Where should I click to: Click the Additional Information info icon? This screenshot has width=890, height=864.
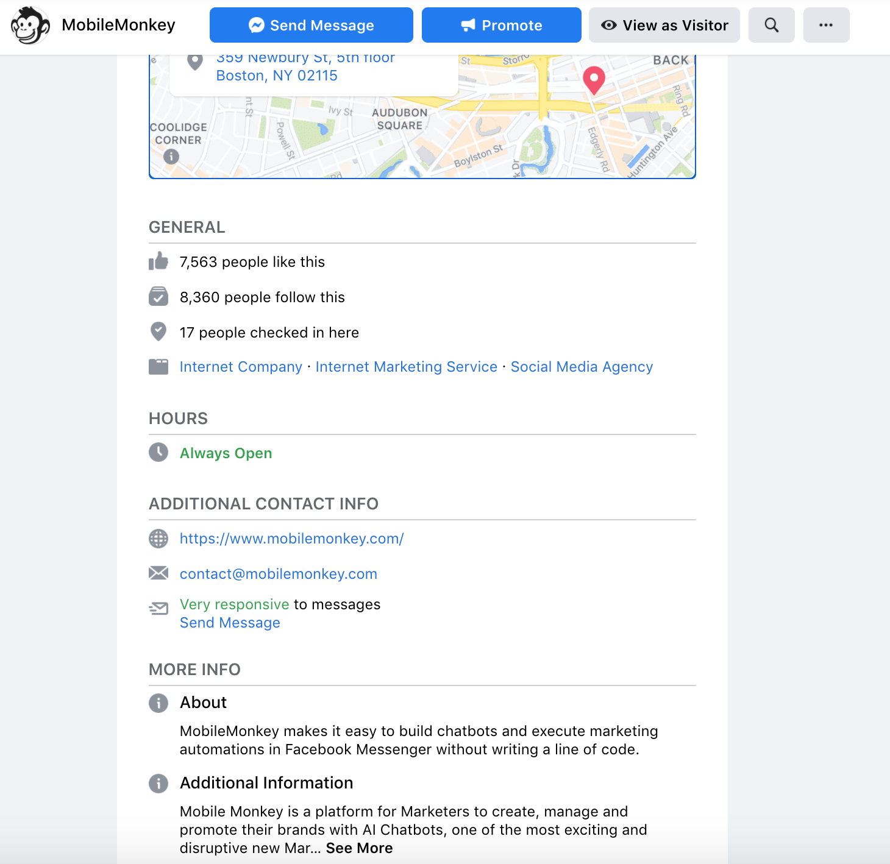click(x=158, y=784)
